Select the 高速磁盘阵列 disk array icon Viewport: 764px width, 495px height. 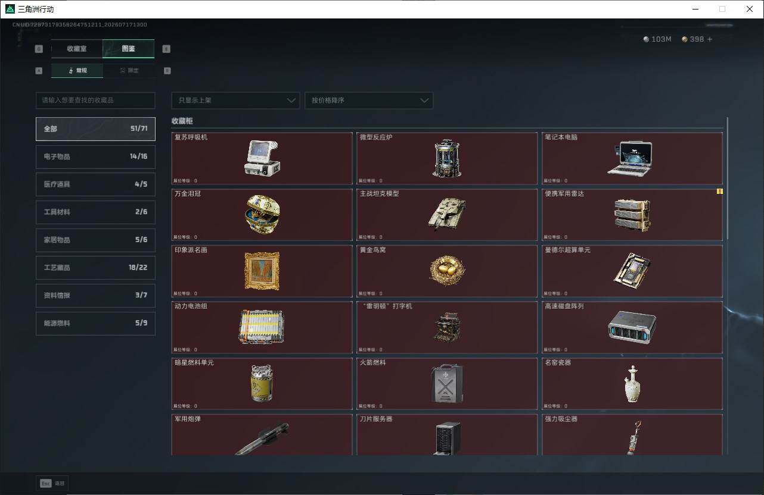click(x=632, y=327)
